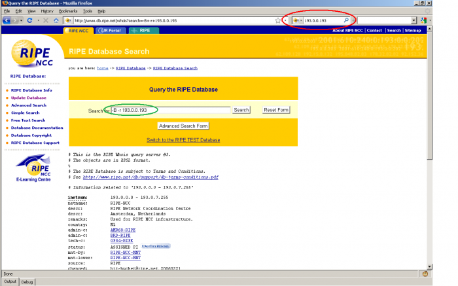Open the back/forward history dropdown arrow
The image size is (458, 286).
pos(22,20)
